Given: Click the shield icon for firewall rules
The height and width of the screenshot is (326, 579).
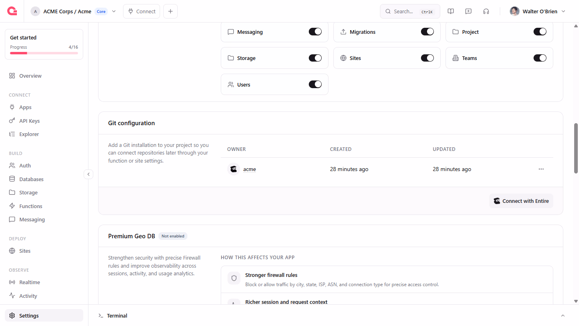Looking at the screenshot, I should pyautogui.click(x=234, y=278).
